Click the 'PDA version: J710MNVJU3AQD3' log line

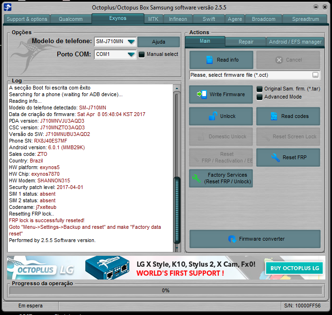pos(46,121)
